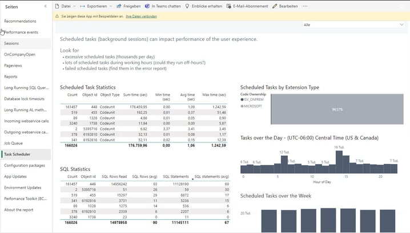Select the 161457 count in Scheduled Task Statistics
The width and height of the screenshot is (410, 233).
click(71, 107)
